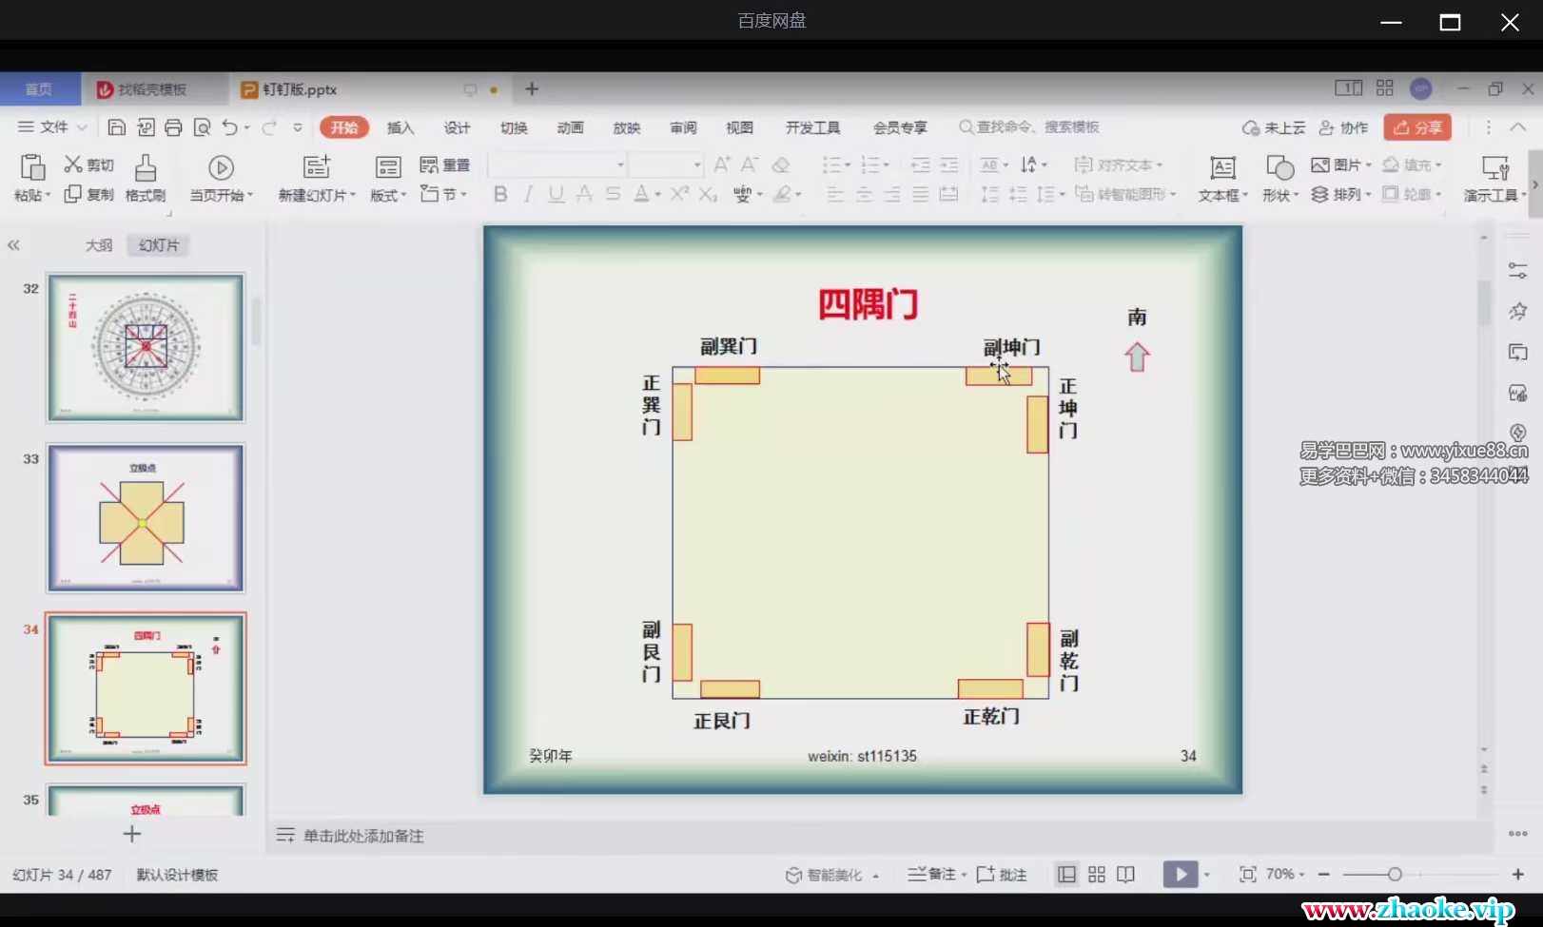Toggle normal view in status bar

pyautogui.click(x=1067, y=875)
